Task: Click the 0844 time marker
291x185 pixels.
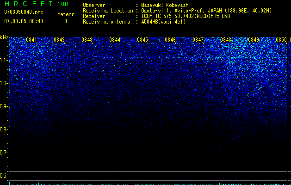Action: [115, 40]
